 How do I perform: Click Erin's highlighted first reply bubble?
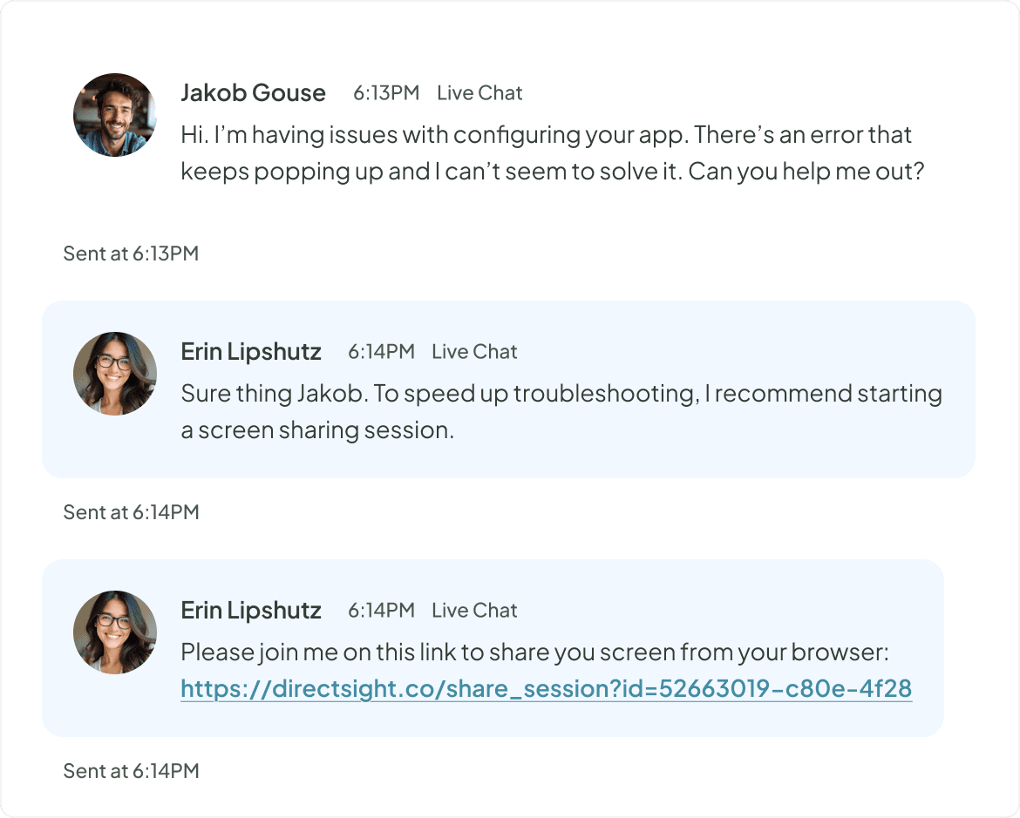coord(510,389)
